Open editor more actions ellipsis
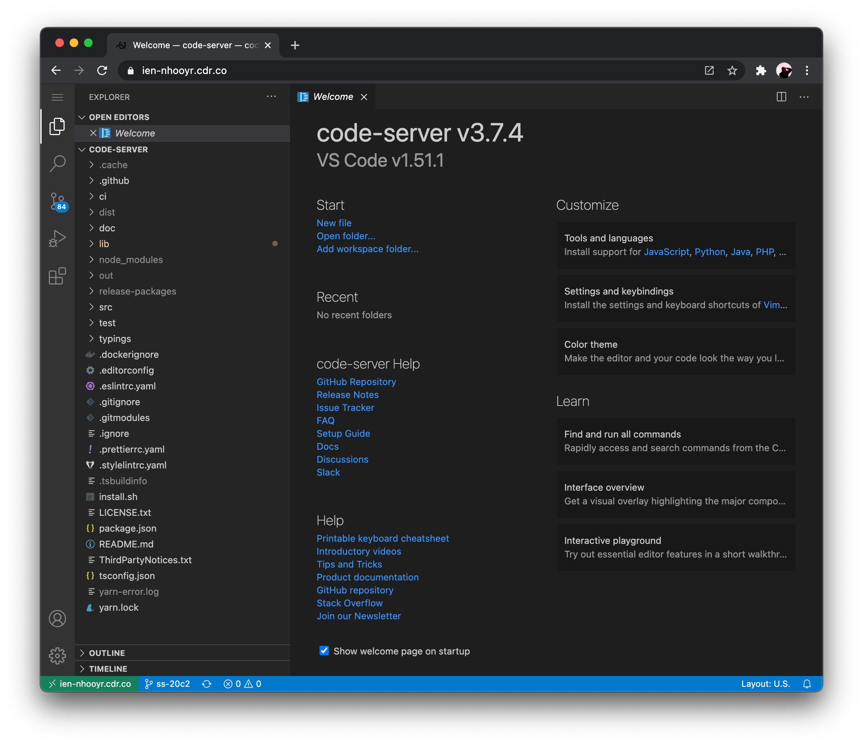Image resolution: width=863 pixels, height=745 pixels. click(804, 97)
